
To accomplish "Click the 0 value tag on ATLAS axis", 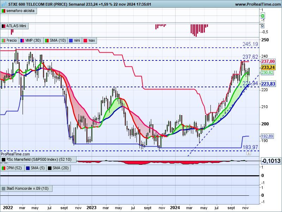I will click(x=262, y=25).
